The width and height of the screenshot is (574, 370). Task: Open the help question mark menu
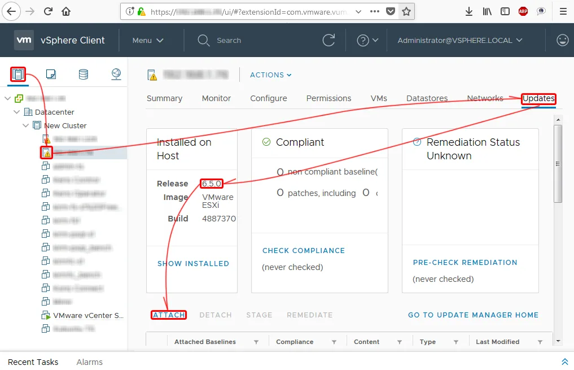(367, 40)
